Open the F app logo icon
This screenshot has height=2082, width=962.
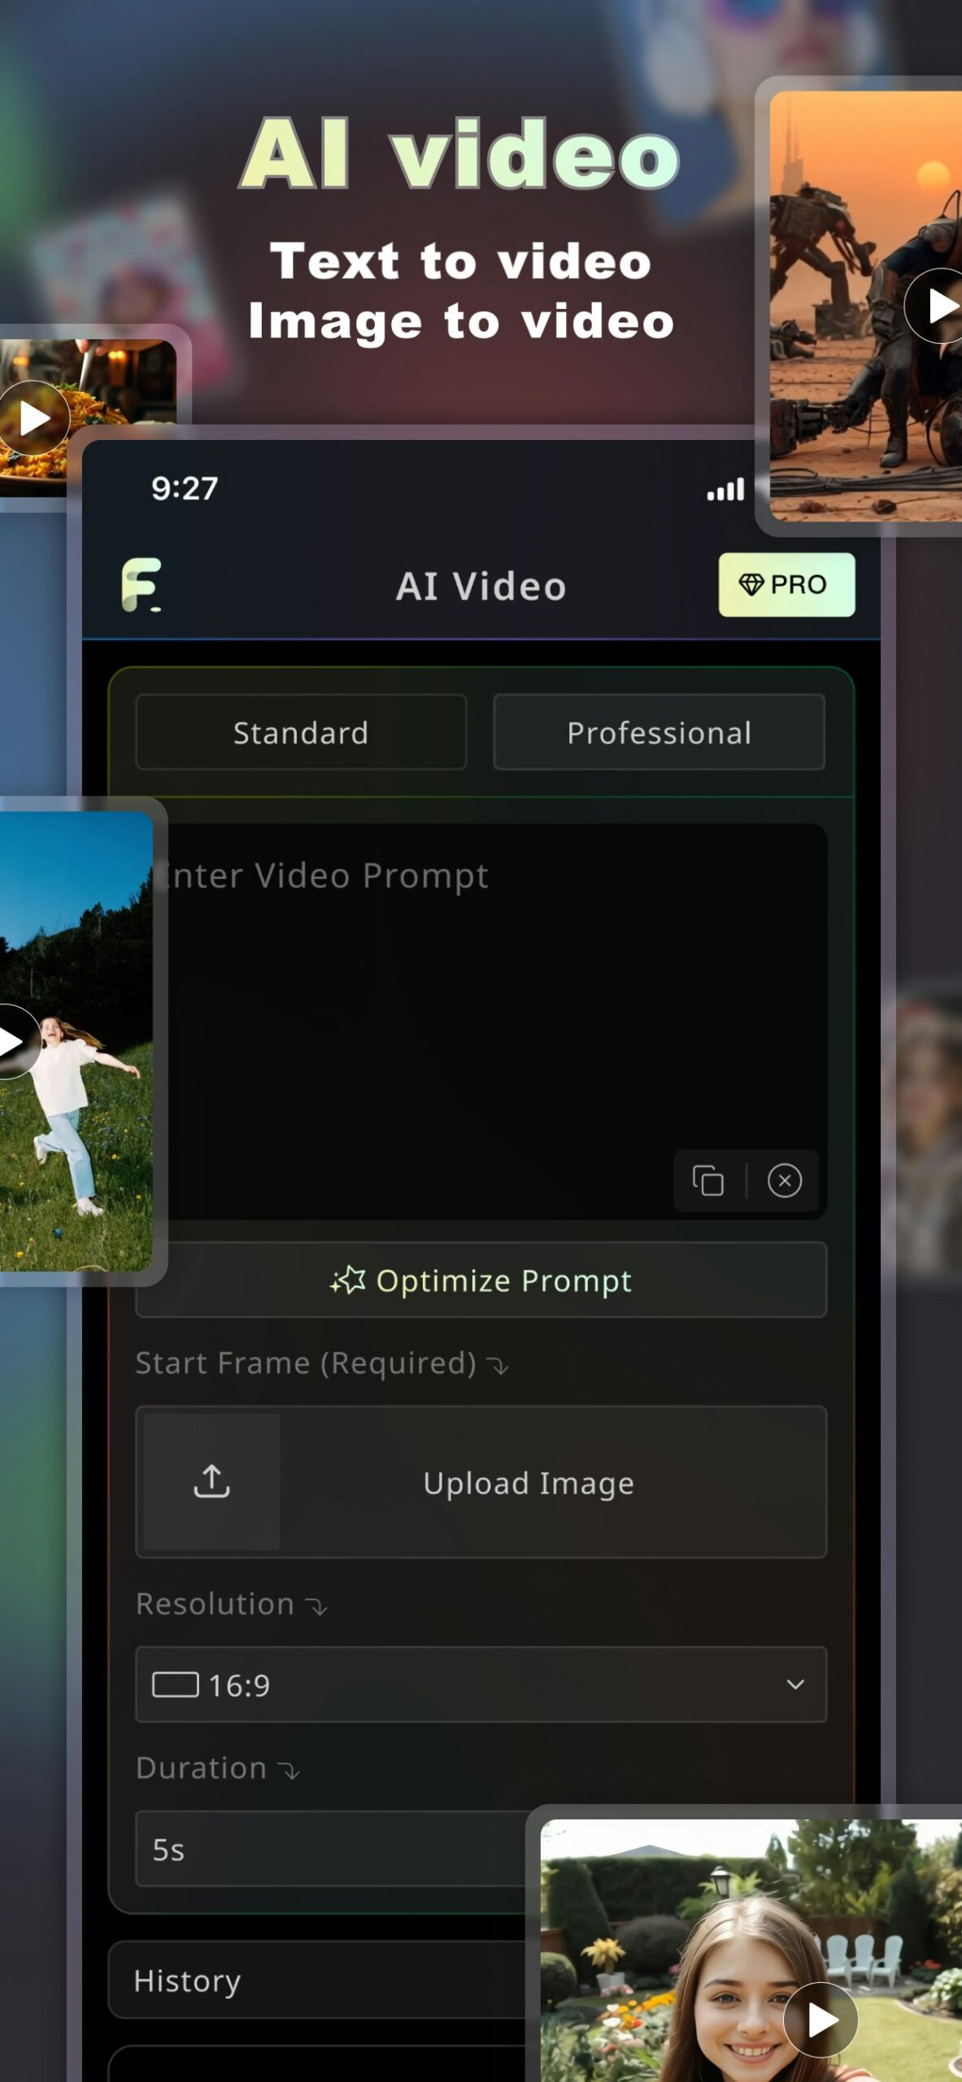click(141, 585)
